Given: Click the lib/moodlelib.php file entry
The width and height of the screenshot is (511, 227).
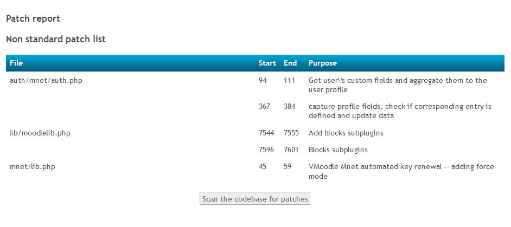Looking at the screenshot, I should pos(40,133).
